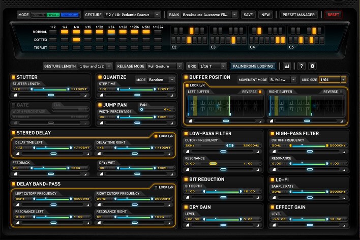Viewport: 360px width, 240px height.
Task: Toggle the Jump Pan module power indicator
Action: [x=101, y=104]
